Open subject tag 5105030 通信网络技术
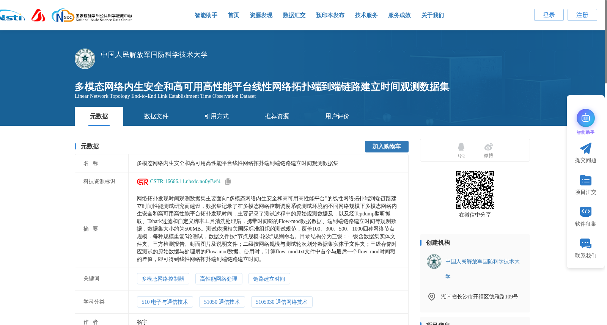607x325 pixels. click(282, 302)
